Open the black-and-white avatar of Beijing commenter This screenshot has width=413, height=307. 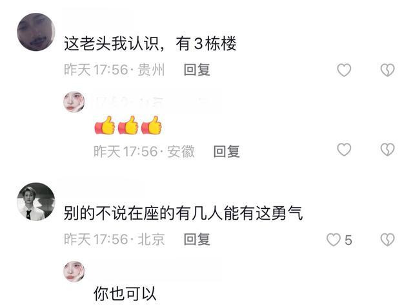36,202
